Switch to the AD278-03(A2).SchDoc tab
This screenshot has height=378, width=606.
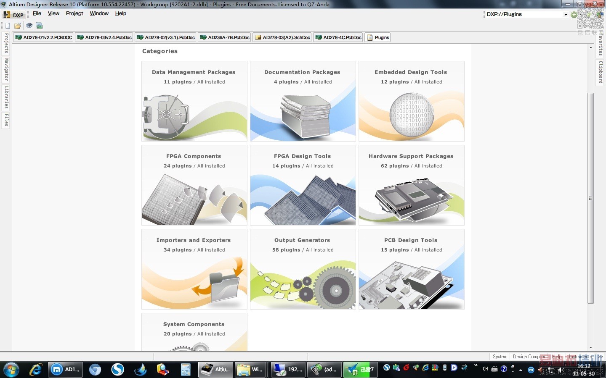[282, 37]
